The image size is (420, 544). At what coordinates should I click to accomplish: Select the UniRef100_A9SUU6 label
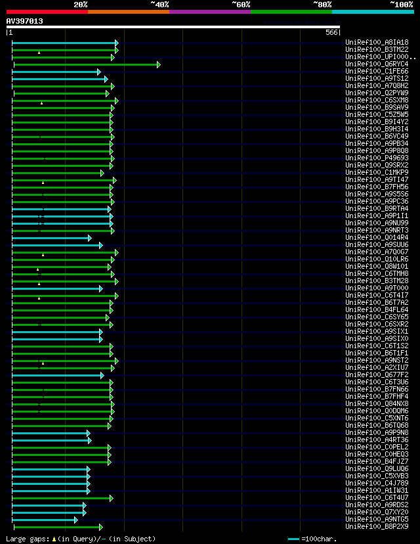377,245
